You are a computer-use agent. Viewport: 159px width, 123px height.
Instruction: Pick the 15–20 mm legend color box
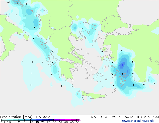pyautogui.click(x=39, y=120)
